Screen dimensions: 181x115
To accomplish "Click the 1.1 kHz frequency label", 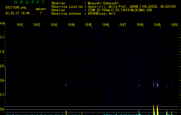I will point(2,37).
